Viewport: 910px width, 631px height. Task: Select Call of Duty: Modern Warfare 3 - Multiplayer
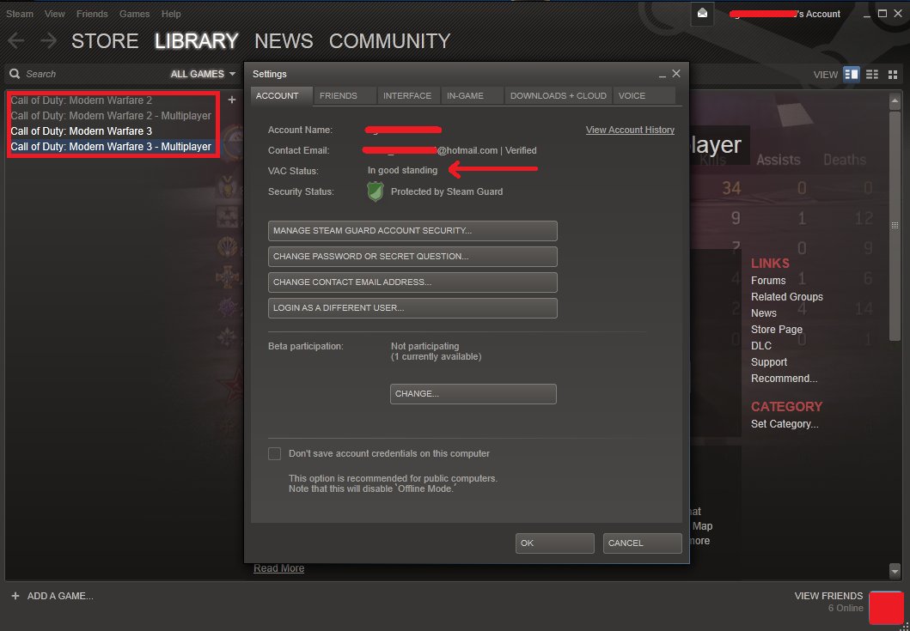tap(111, 147)
